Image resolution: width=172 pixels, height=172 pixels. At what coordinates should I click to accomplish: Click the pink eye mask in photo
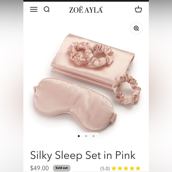75,104
